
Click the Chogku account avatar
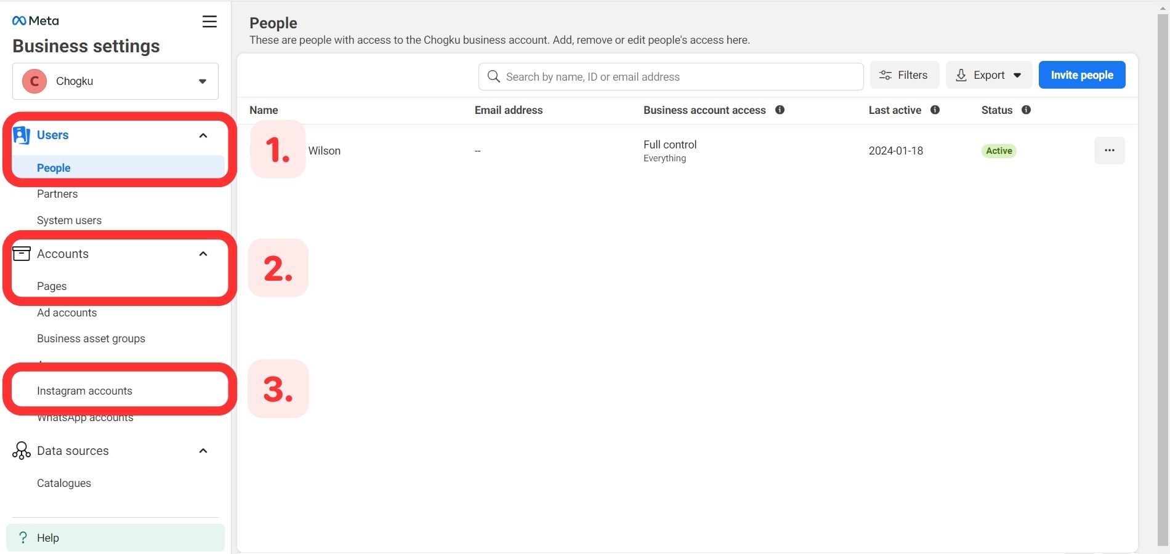[34, 81]
